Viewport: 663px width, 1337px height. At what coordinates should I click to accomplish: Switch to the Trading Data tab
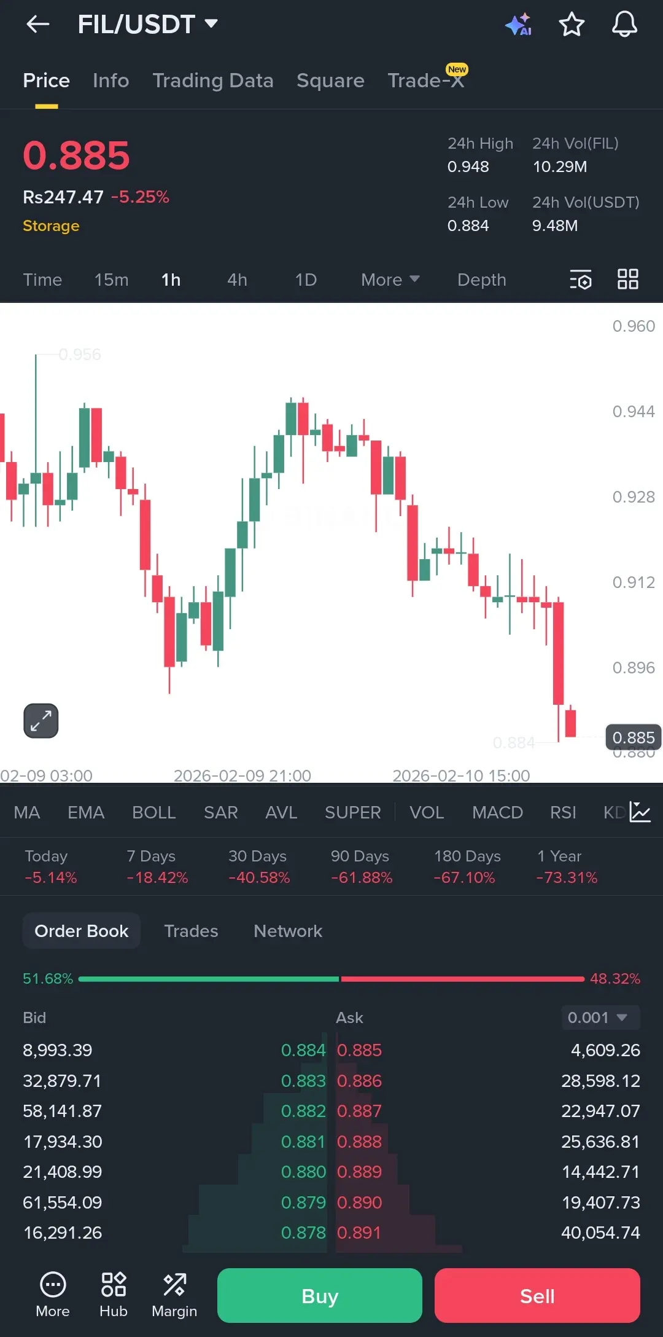(213, 80)
